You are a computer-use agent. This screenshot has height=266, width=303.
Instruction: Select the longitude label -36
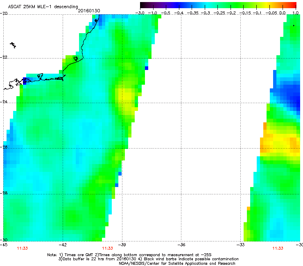click(181, 245)
